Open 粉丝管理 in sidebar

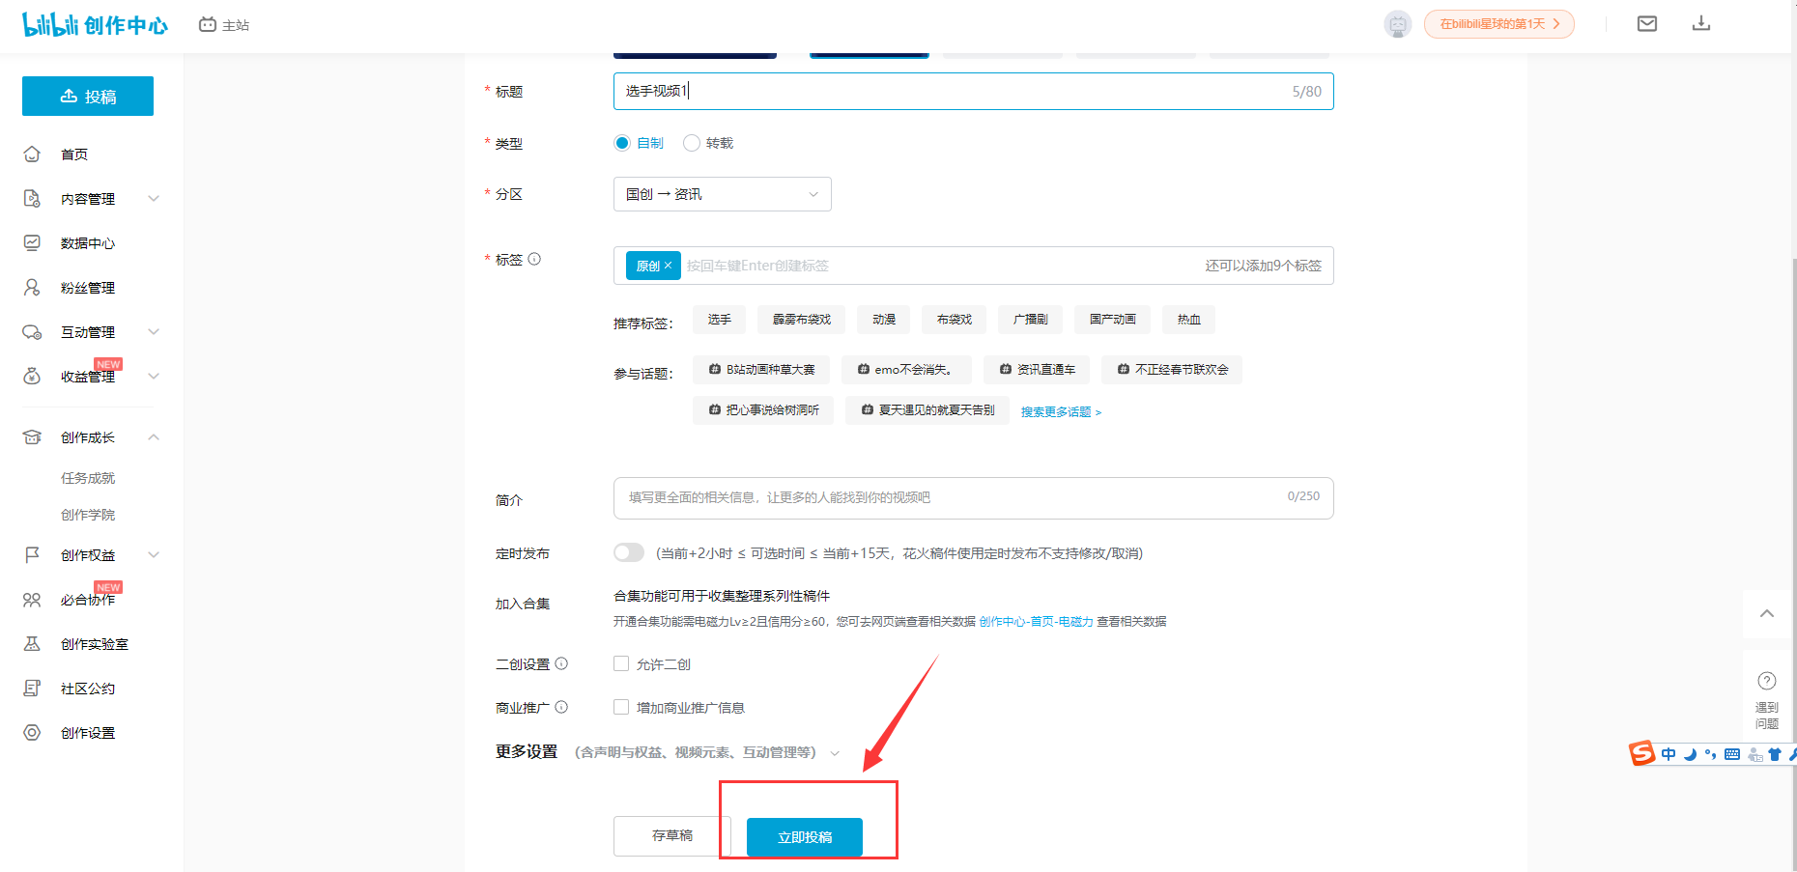88,288
